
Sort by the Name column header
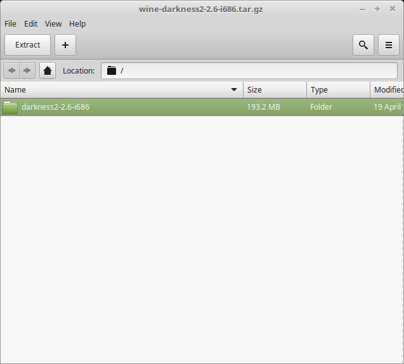(122, 90)
